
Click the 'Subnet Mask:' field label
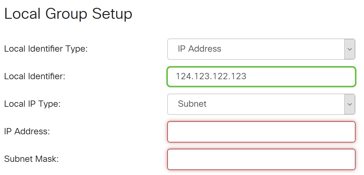[x=31, y=159]
